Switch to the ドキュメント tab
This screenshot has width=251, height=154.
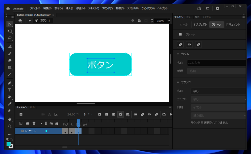point(233,25)
